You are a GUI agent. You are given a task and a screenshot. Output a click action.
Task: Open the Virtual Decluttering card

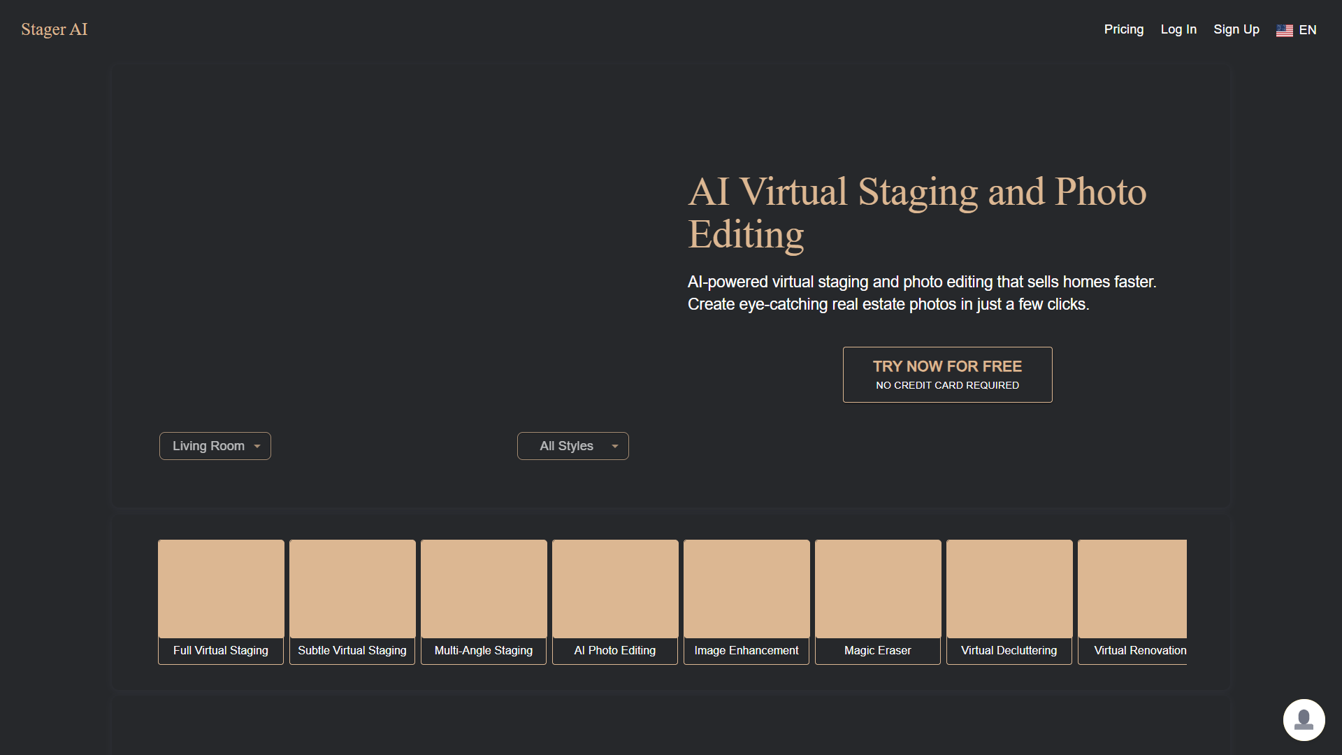tap(1009, 602)
